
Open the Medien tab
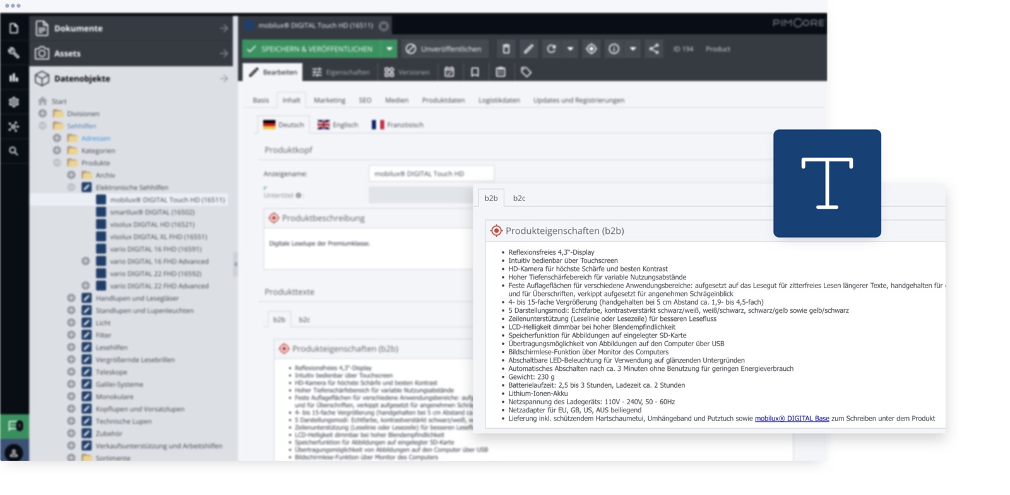[x=396, y=100]
